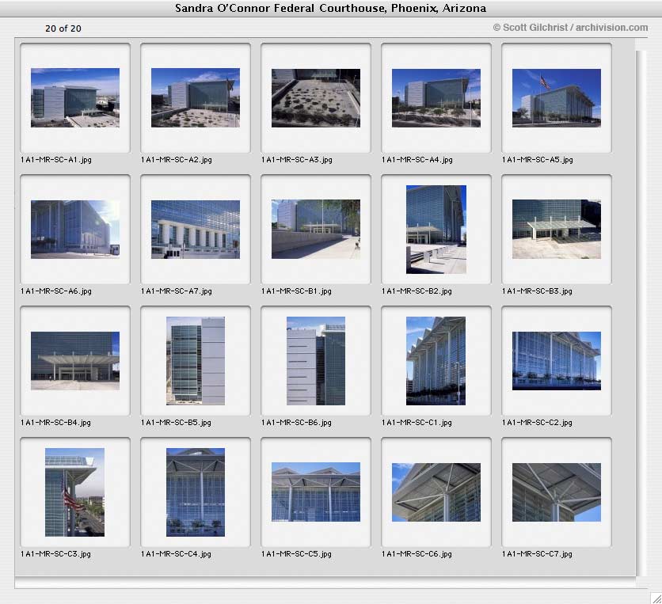Click the filename label 1A1-MR-SC-A7.jpg
Image resolution: width=662 pixels, height=604 pixels.
tap(177, 291)
